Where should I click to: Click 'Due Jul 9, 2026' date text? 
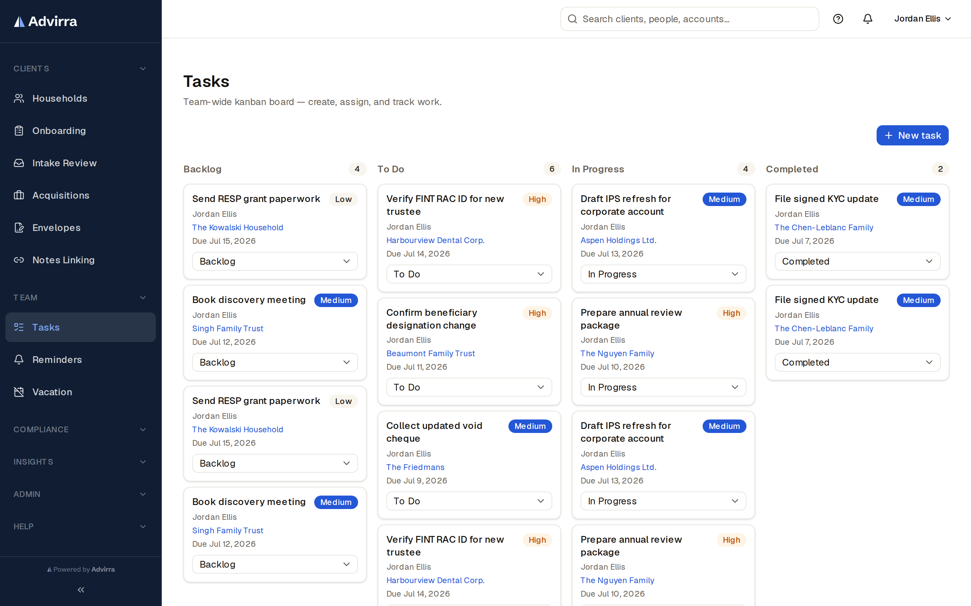coord(416,481)
